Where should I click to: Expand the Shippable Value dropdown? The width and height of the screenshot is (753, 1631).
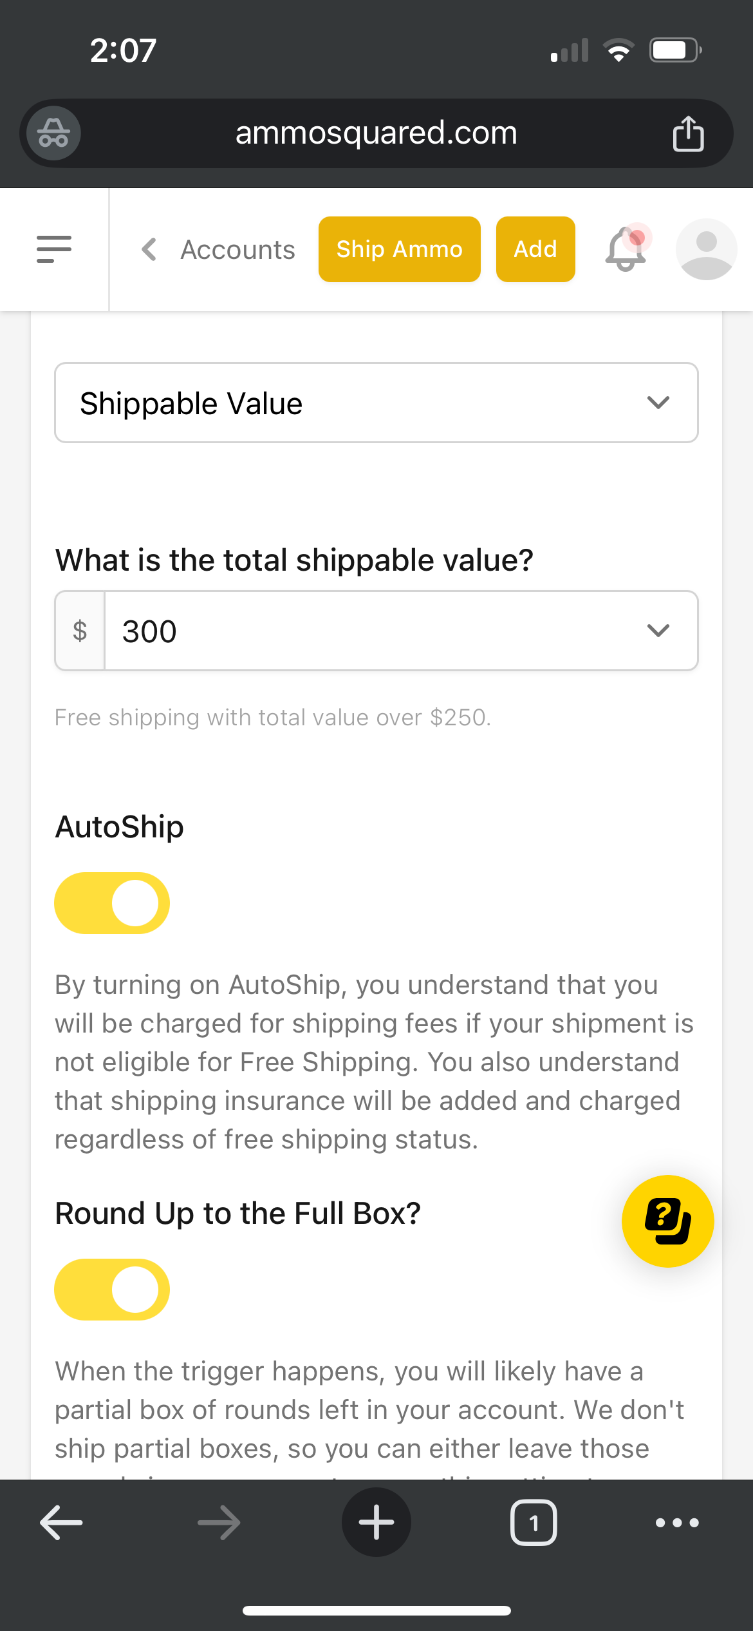click(x=376, y=403)
